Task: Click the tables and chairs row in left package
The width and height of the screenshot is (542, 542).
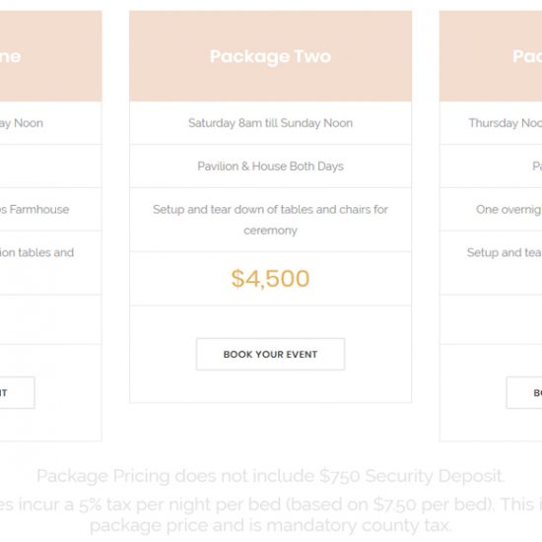Action: 51,263
